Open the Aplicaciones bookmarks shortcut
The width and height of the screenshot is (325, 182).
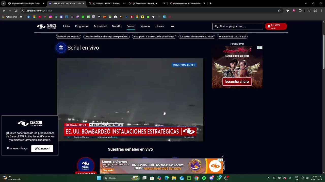pos(10,17)
